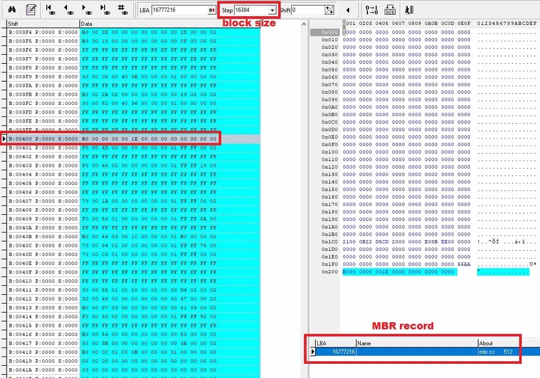This screenshot has width=540, height=378.
Task: Go to next block arrow icon
Action: coord(87,9)
